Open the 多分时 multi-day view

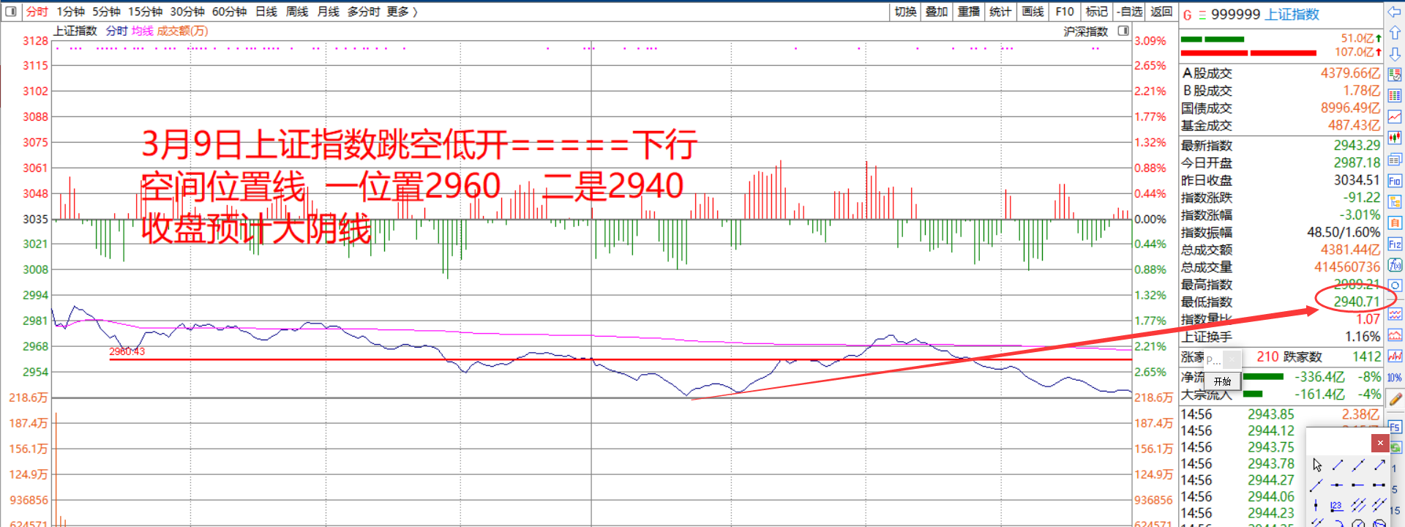click(363, 12)
